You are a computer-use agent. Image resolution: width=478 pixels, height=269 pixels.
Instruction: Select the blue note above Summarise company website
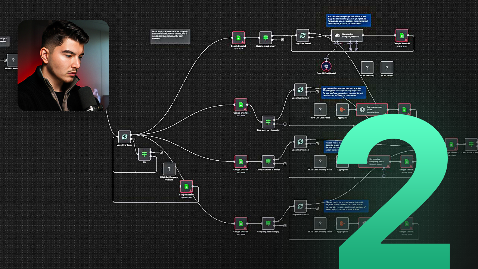348,21
